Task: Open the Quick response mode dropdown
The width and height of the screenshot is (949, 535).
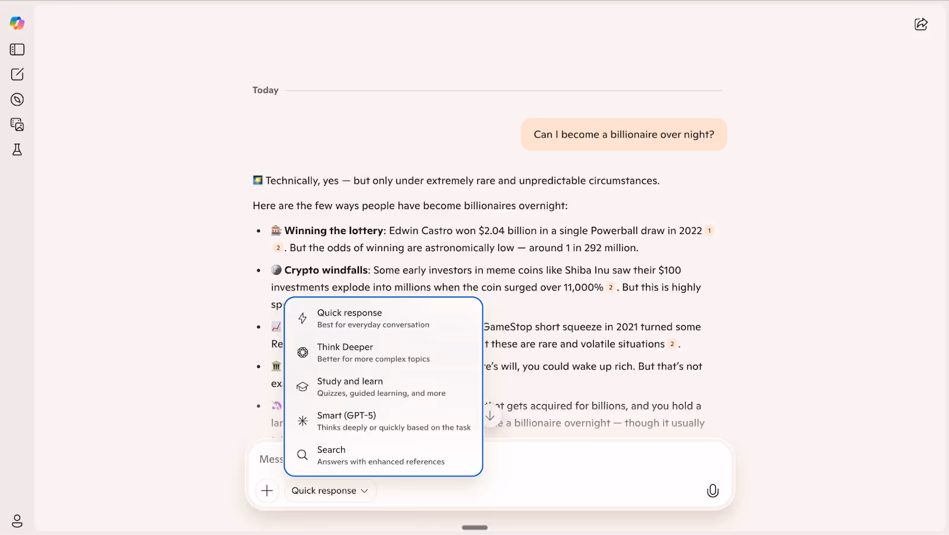Action: pos(330,490)
